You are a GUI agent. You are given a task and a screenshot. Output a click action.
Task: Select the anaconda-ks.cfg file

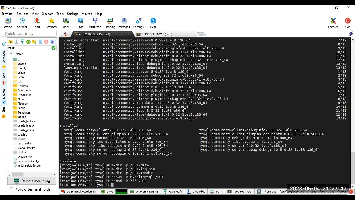(x=26, y=161)
